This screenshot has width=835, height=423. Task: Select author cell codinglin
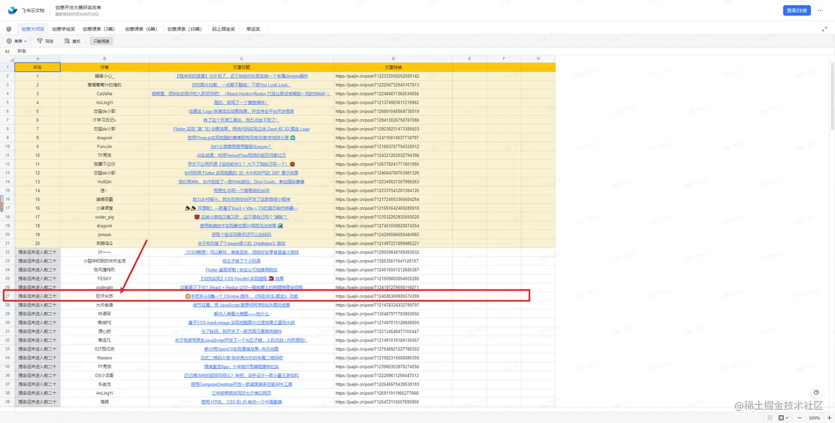[104, 288]
